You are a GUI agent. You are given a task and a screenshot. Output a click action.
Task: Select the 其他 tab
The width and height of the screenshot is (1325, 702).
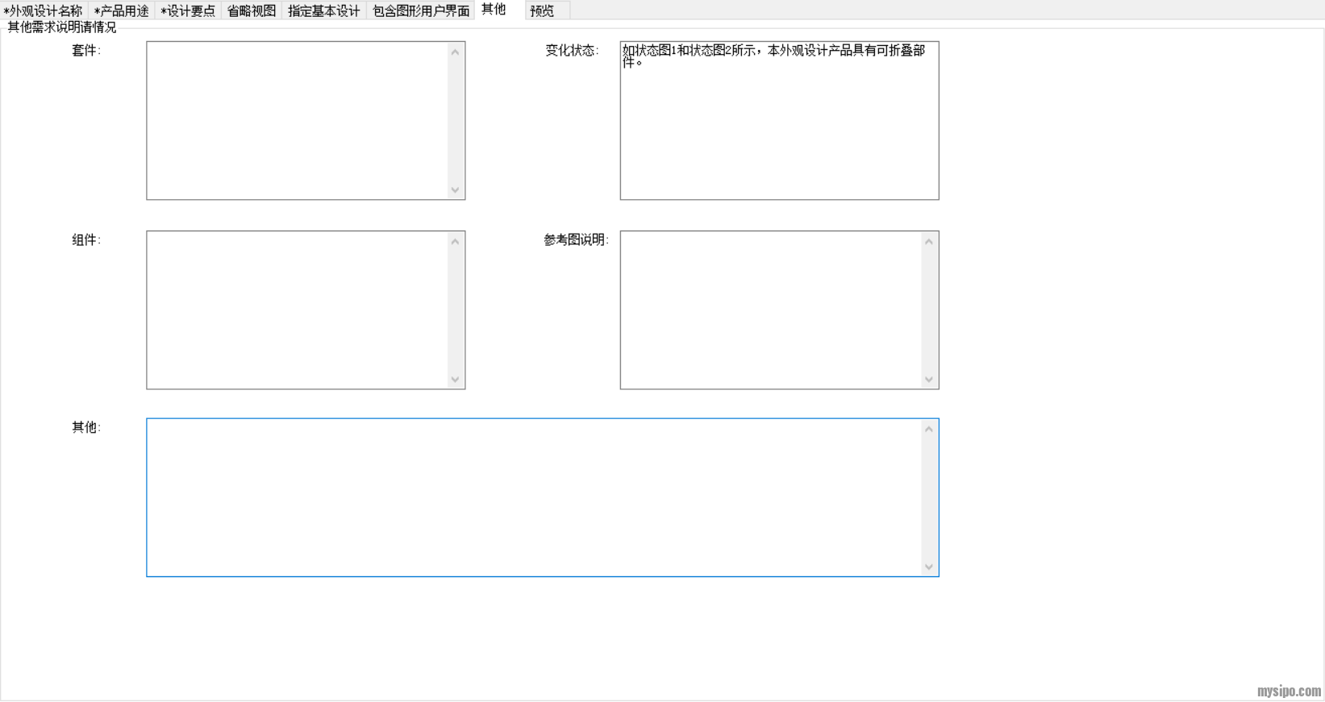494,10
